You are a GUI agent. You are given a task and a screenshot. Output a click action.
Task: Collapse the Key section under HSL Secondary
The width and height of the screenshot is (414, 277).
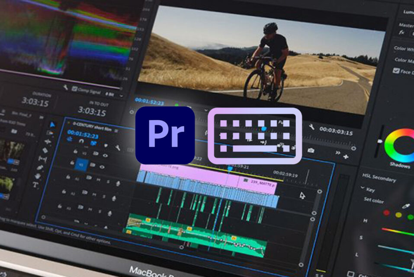(363, 188)
